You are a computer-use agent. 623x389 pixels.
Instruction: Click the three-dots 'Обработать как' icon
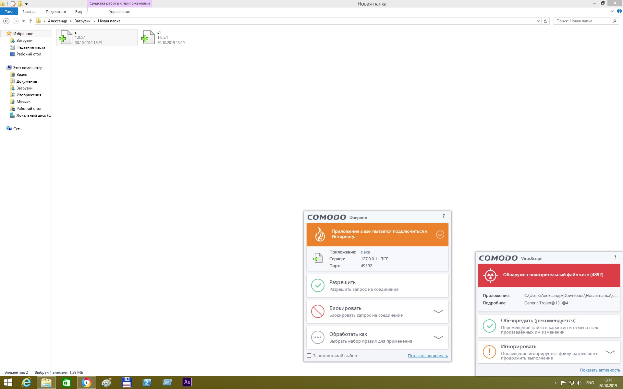(x=318, y=337)
